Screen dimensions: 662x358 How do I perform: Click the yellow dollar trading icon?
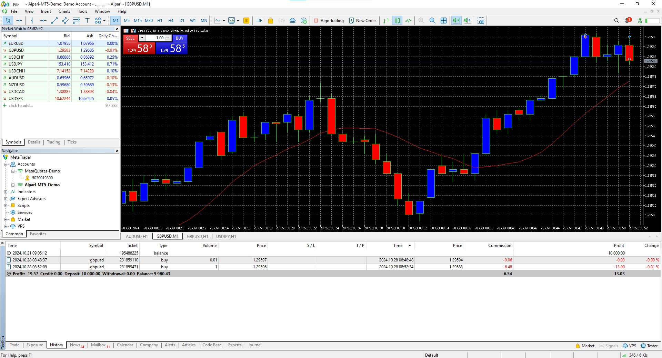coord(246,21)
